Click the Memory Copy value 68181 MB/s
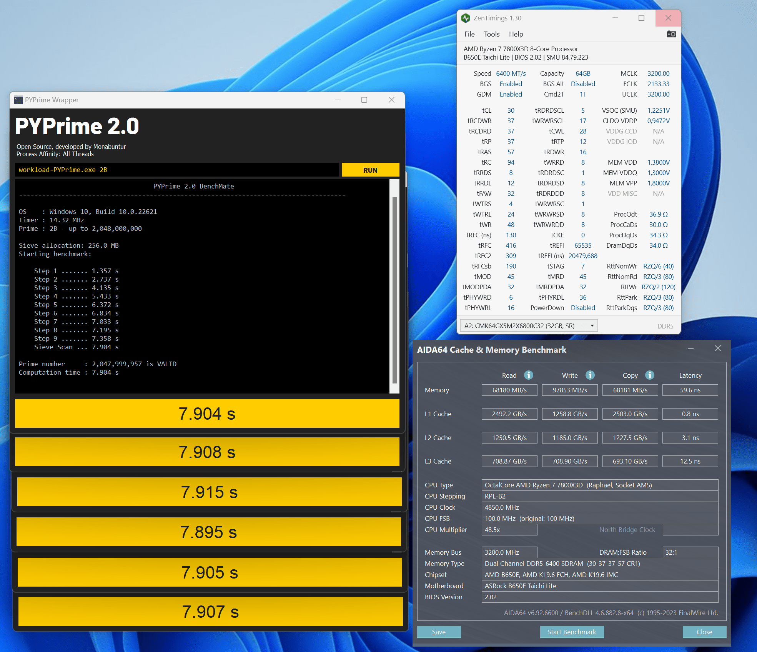757x652 pixels. tap(630, 390)
